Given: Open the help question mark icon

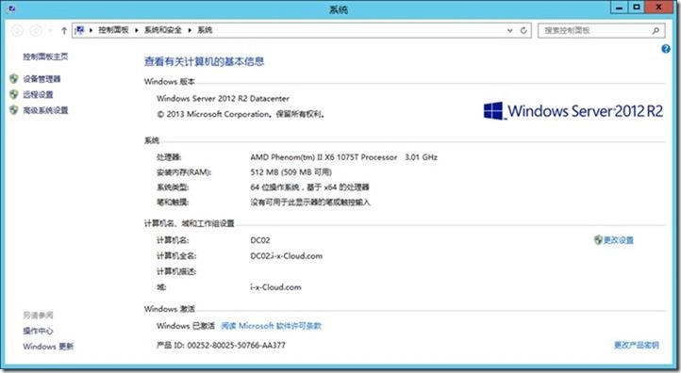Looking at the screenshot, I should pos(665,49).
